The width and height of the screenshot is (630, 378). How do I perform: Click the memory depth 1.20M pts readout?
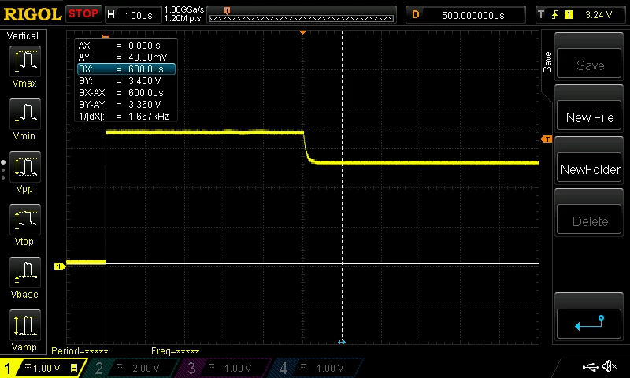click(x=183, y=18)
